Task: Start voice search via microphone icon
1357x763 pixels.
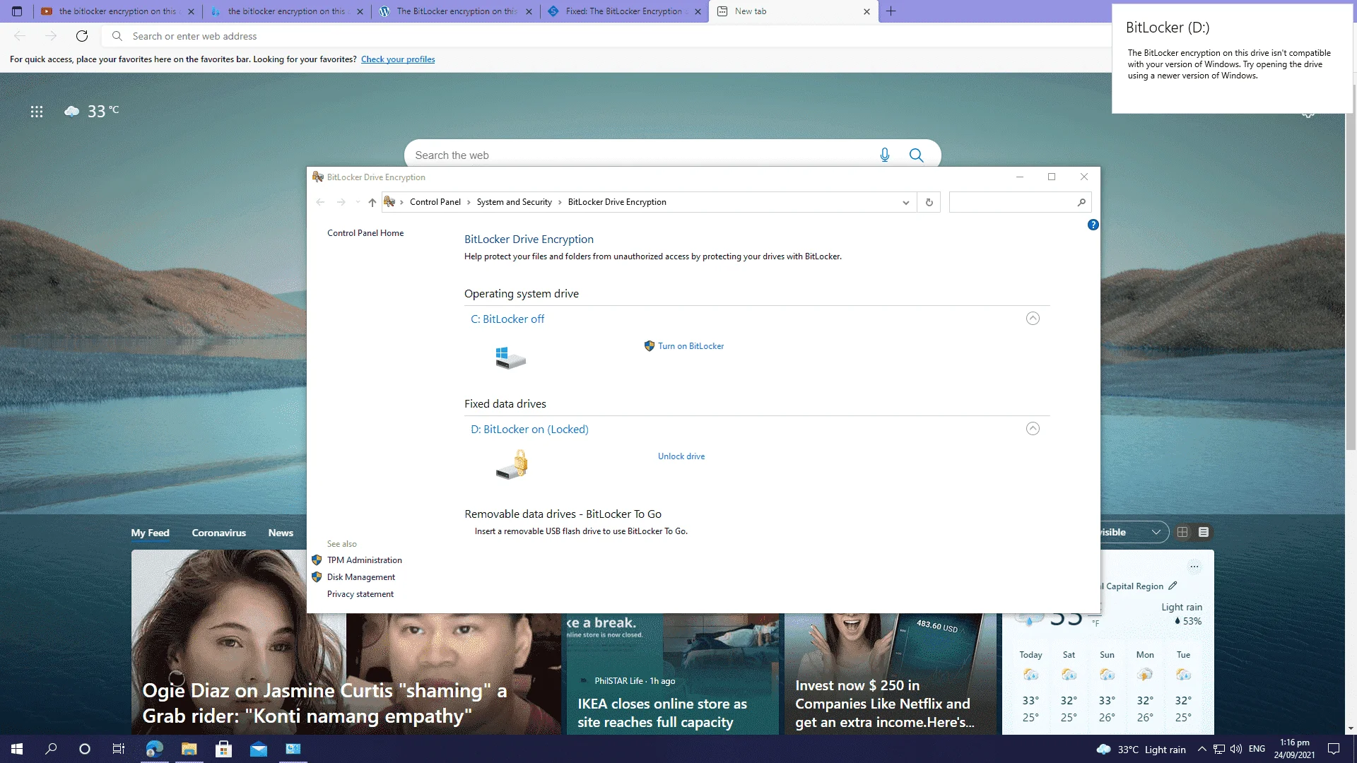Action: (884, 155)
